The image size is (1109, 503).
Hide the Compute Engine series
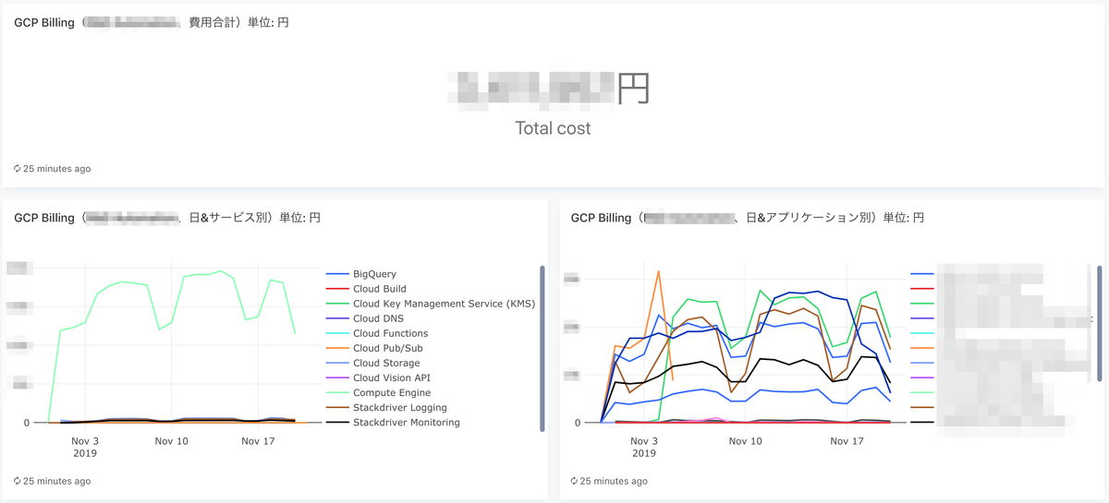pos(378,392)
